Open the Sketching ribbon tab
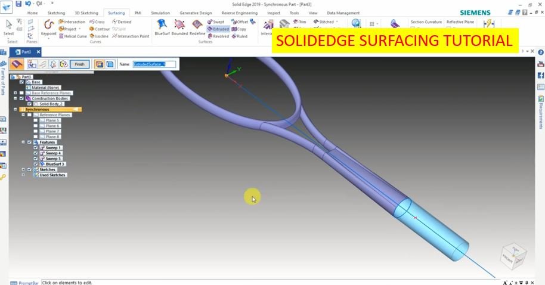This screenshot has width=545, height=285. click(x=56, y=13)
